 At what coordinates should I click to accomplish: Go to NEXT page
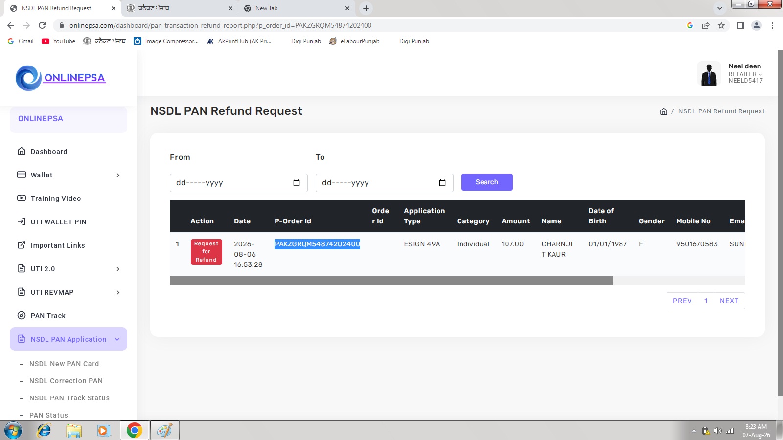click(x=729, y=301)
